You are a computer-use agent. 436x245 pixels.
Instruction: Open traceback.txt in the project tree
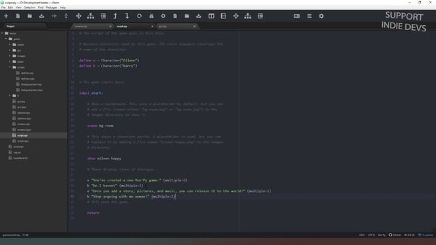(x=20, y=158)
